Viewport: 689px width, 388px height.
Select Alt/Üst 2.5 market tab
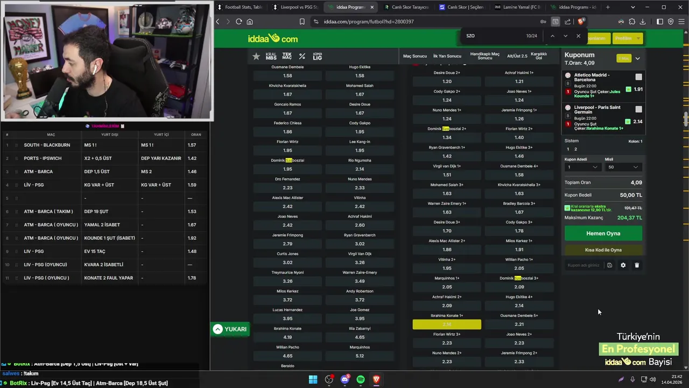tap(517, 56)
